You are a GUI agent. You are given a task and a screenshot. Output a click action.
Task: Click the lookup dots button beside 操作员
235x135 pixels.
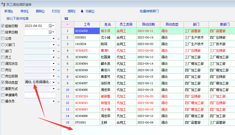[x=58, y=102]
